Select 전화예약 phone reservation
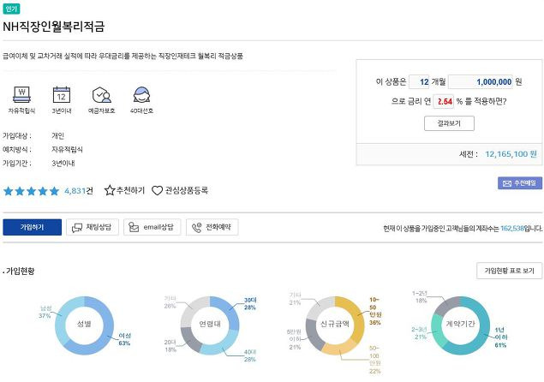The width and height of the screenshot is (544, 382). (x=212, y=227)
